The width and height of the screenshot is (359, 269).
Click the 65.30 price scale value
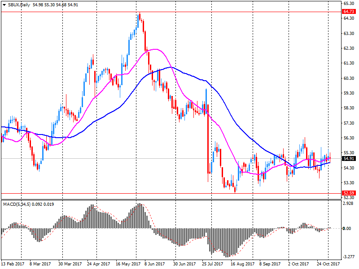click(x=349, y=4)
